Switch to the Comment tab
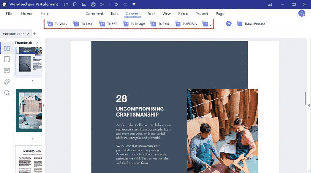This screenshot has height=173, width=311. point(95,14)
